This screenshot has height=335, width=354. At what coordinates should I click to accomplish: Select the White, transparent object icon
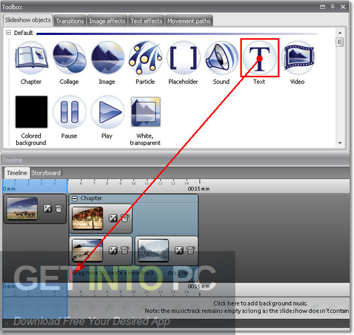(145, 111)
